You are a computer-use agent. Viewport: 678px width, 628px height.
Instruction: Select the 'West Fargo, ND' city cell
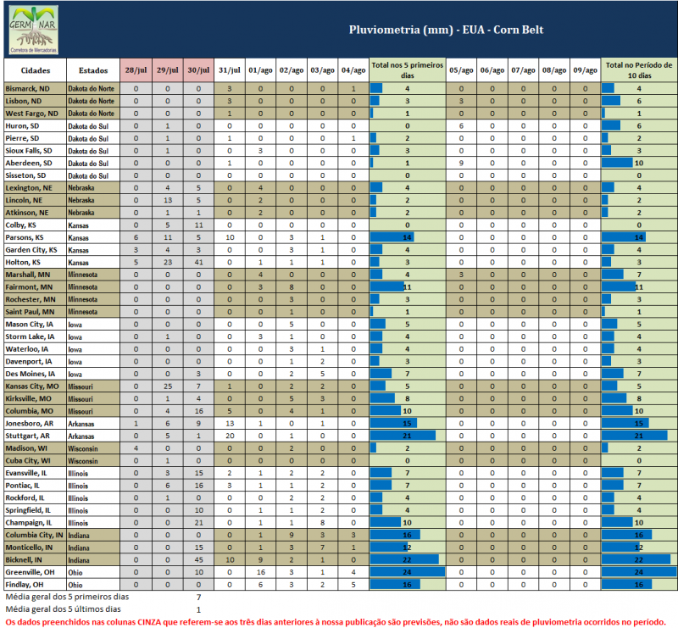(x=36, y=114)
